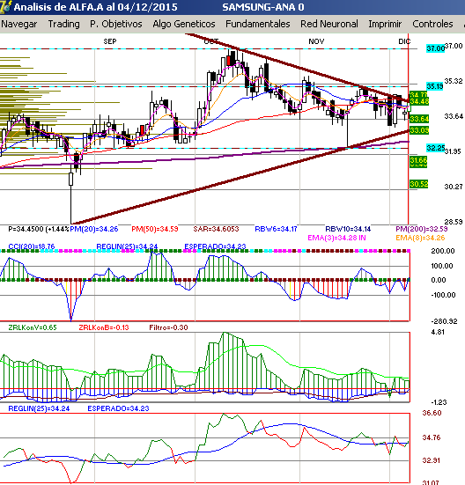
Task: Open the Algo Geneticos menu
Action: coord(184,24)
